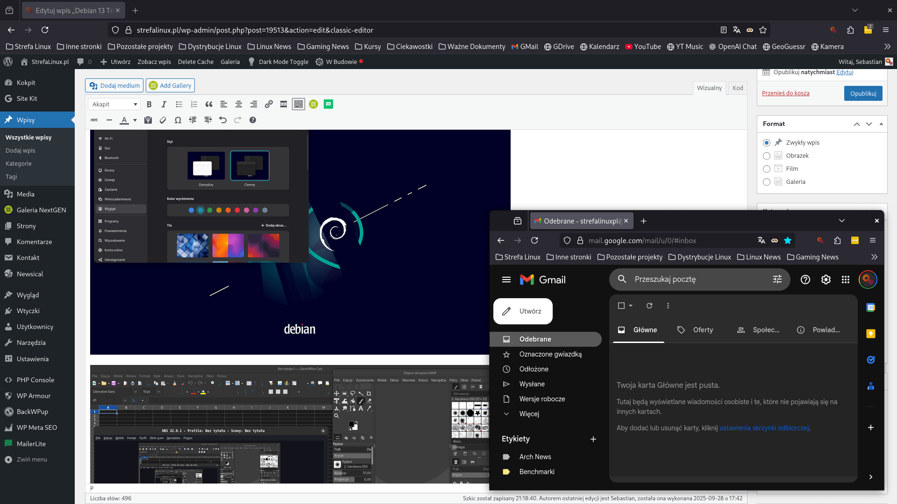Insert numbered list in the editor
The image size is (897, 504).
(x=194, y=105)
